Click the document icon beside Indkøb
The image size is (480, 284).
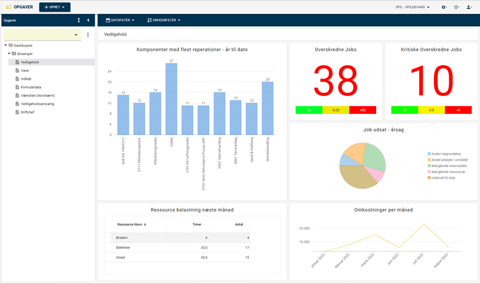point(17,79)
